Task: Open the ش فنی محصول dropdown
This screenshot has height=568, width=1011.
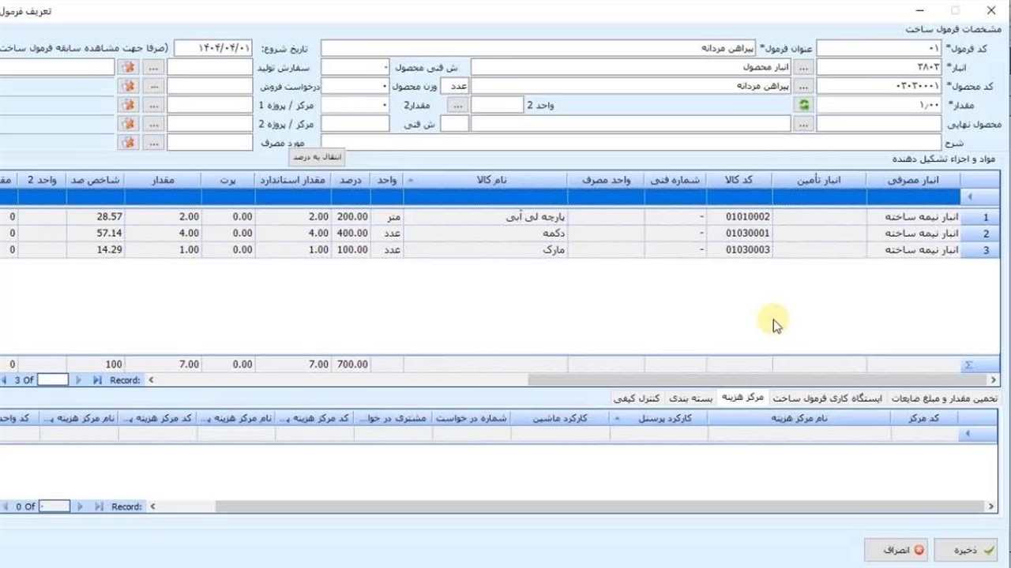Action: point(385,67)
